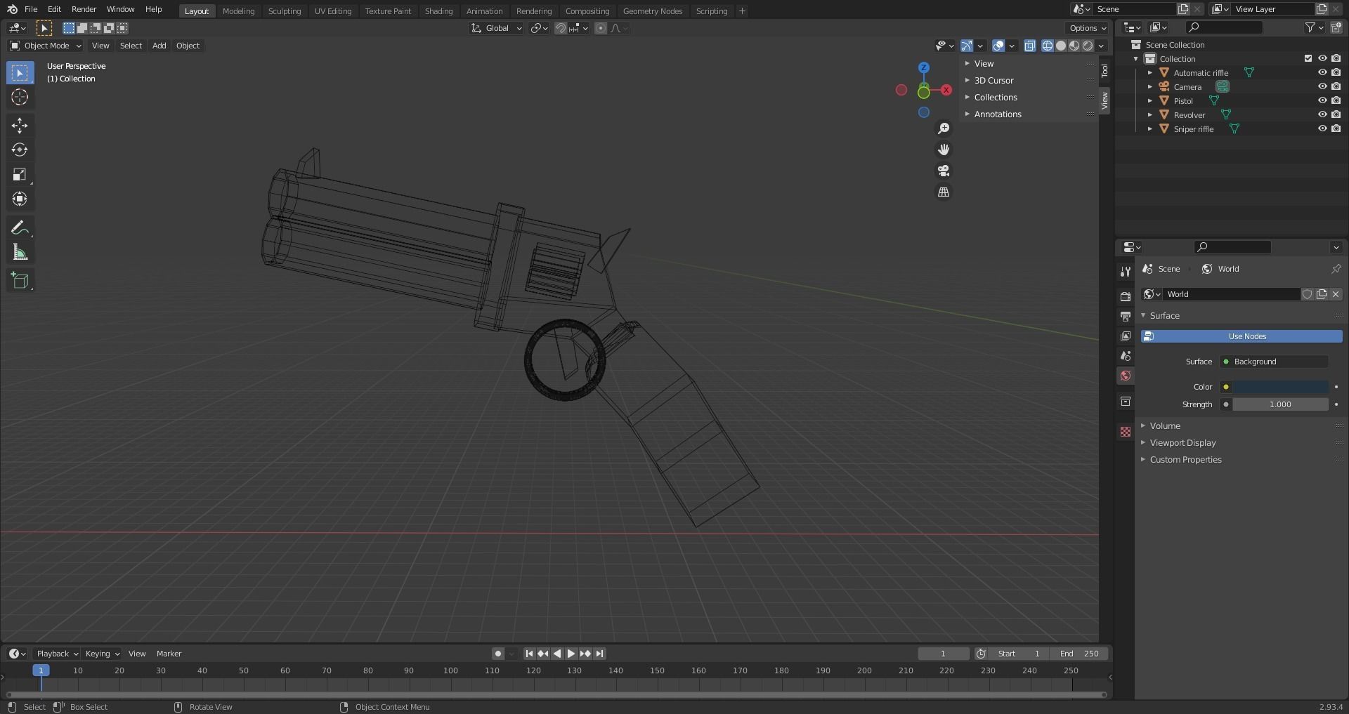Open the Output properties tab icon

click(x=1125, y=317)
